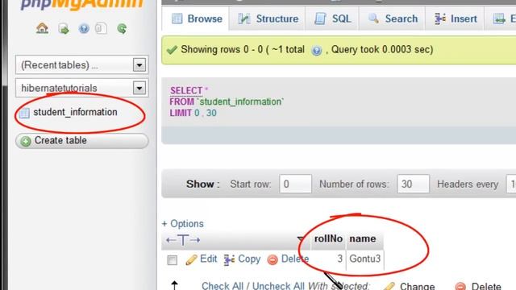Open student_information table link
This screenshot has width=516, height=290.
pos(75,112)
